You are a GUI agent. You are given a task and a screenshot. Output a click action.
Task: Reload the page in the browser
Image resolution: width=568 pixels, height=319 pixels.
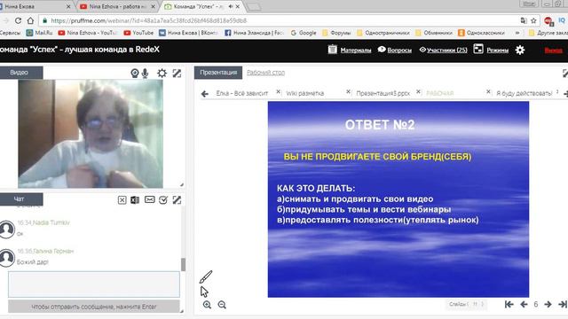tap(18, 20)
